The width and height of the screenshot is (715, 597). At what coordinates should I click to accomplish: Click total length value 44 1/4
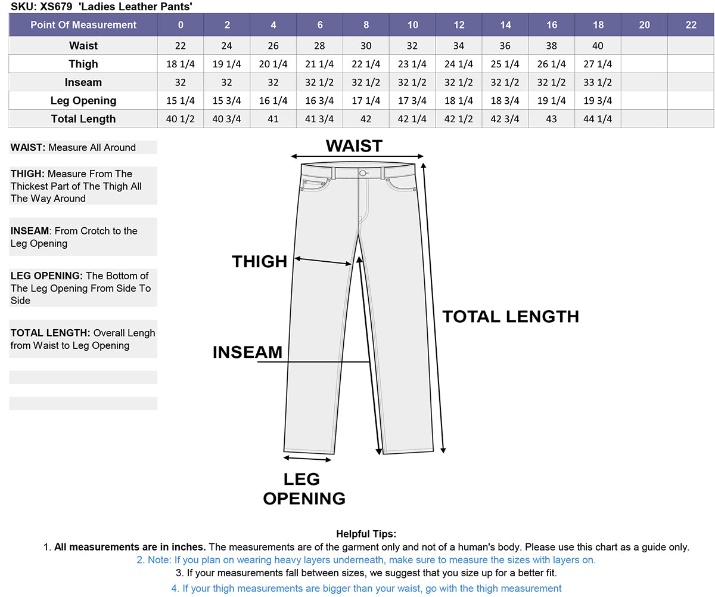598,119
